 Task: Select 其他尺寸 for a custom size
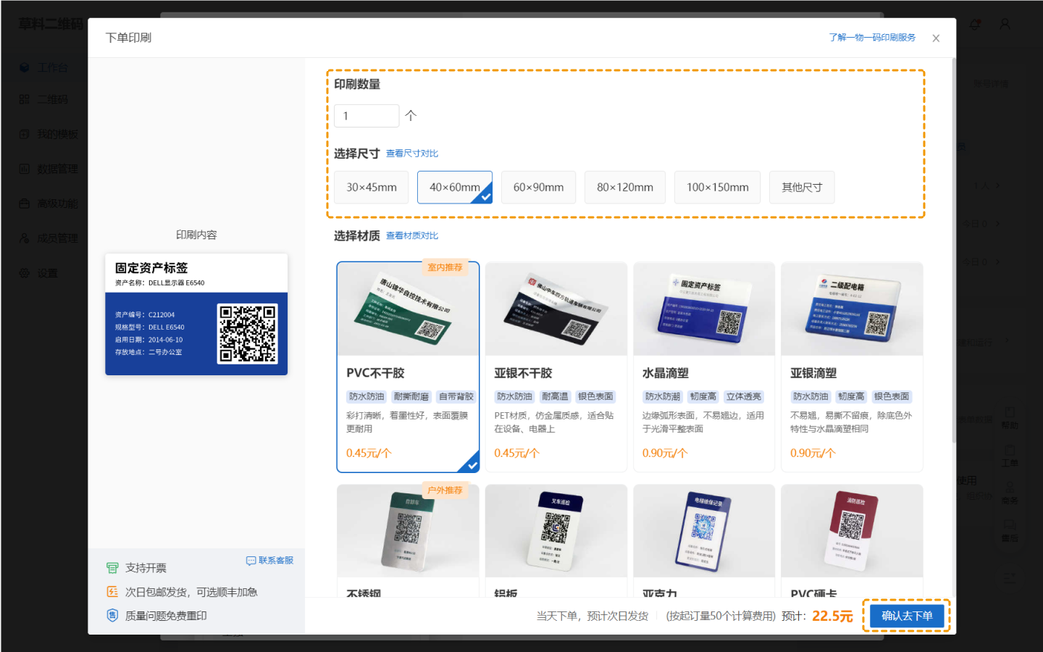pos(802,188)
